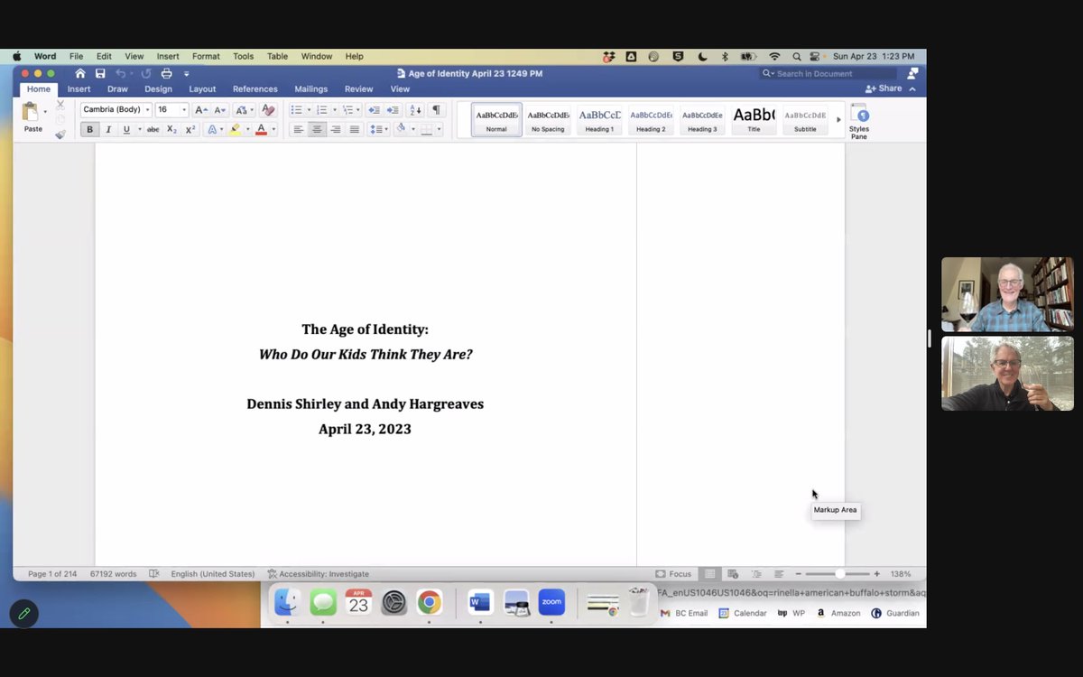Viewport: 1083px width, 677px height.
Task: Adjust the zoom slider handle
Action: (x=840, y=573)
